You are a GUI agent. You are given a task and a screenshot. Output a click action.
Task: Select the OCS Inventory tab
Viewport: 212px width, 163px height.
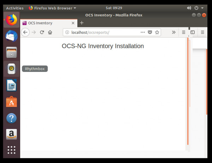pyautogui.click(x=49, y=23)
